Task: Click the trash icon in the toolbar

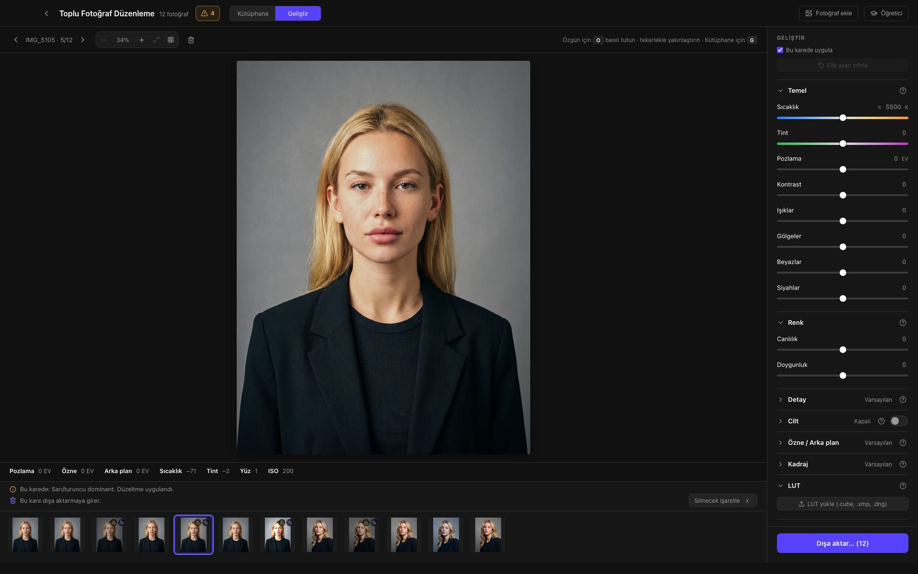Action: coord(191,40)
